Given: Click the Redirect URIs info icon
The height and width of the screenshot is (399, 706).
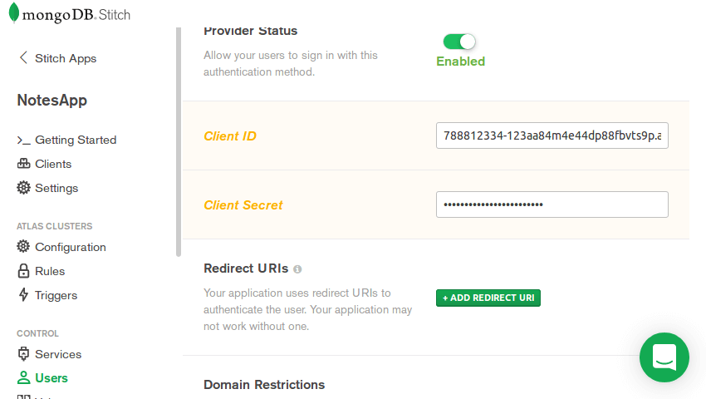Looking at the screenshot, I should (297, 269).
